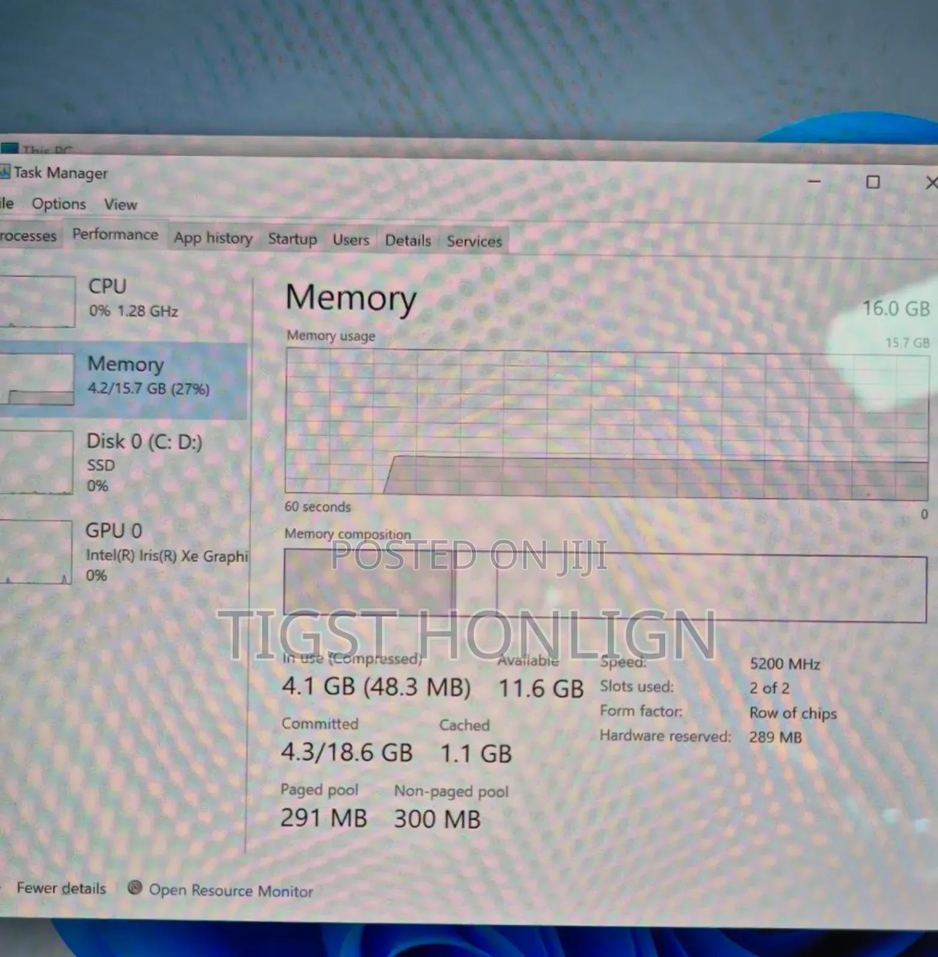Click the 4.1 GB (48.3 MB) in-use value
The height and width of the screenshot is (957, 938).
pos(376,687)
